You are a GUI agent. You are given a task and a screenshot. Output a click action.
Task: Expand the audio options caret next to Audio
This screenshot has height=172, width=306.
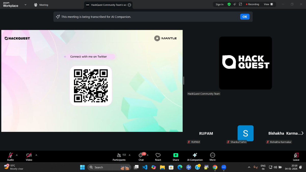point(17,155)
